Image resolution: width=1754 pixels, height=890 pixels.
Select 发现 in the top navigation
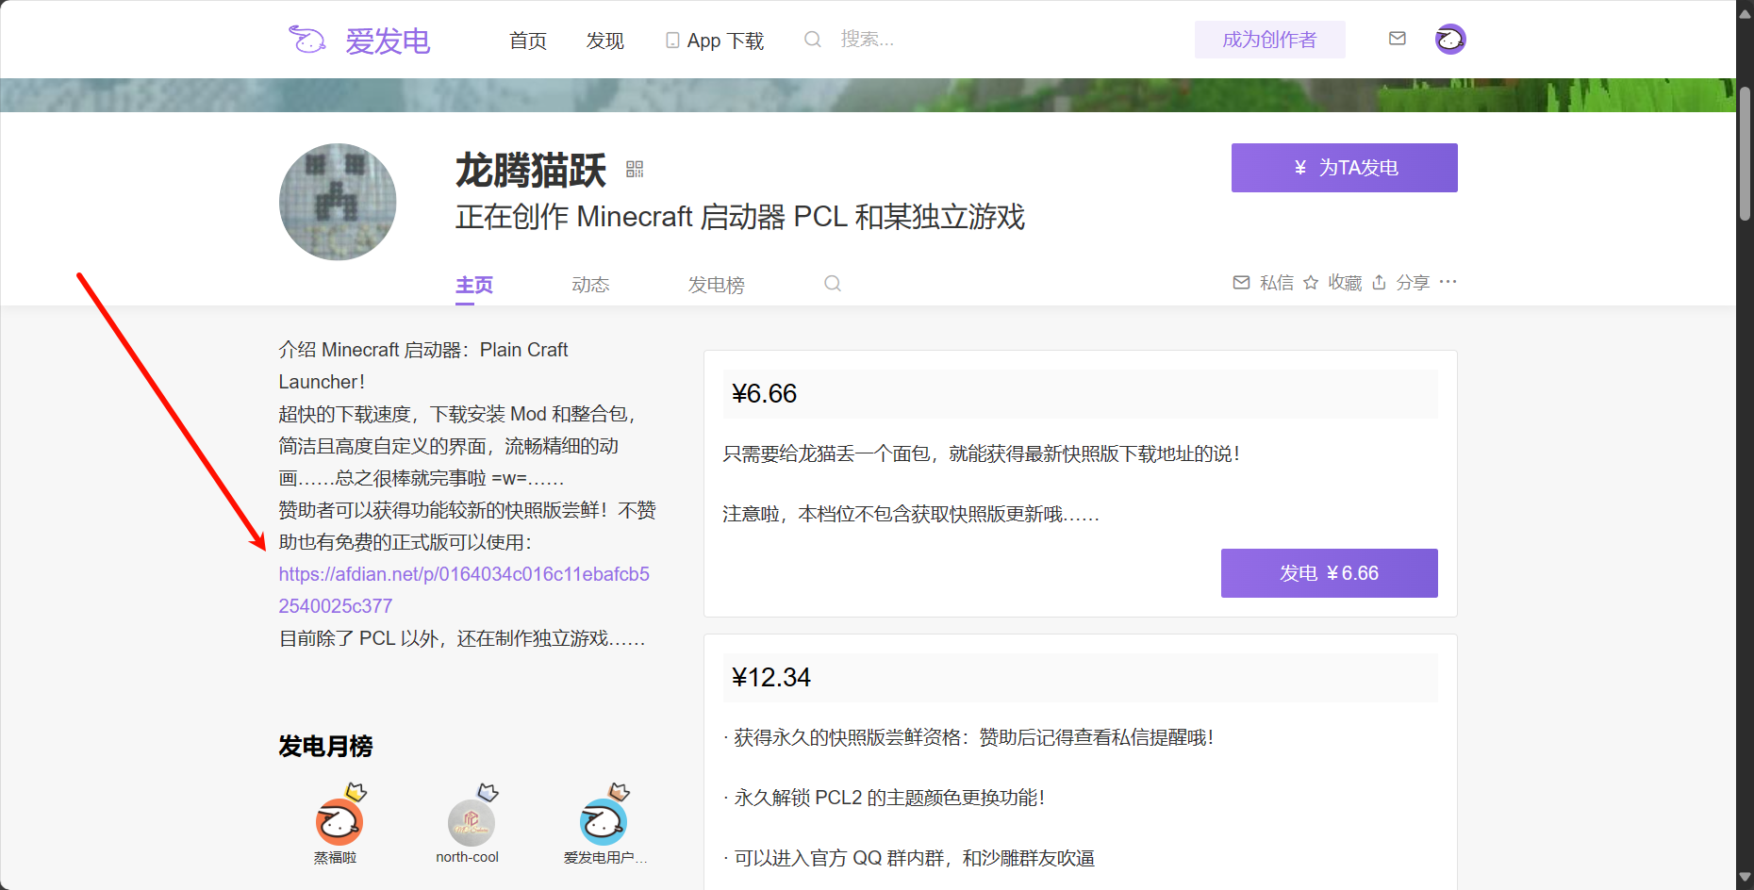click(x=604, y=41)
